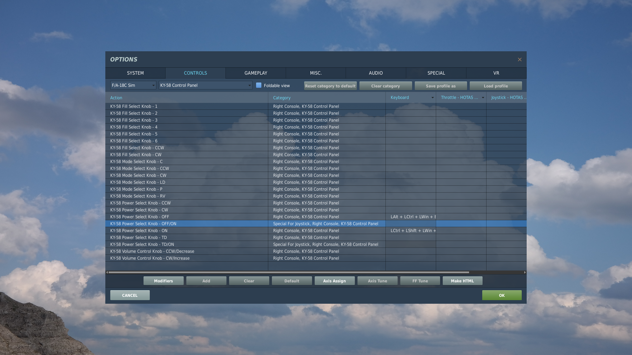Select row KY-58 Fill Select Knob - CW
The width and height of the screenshot is (632, 355).
[316, 154]
